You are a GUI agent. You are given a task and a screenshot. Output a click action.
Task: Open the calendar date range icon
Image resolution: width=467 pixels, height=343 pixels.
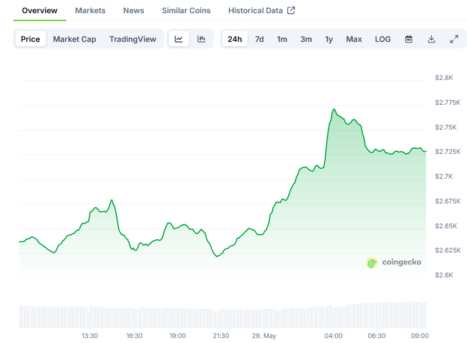click(x=409, y=39)
